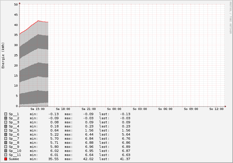Click the Sp__9 legend color square

pos(6,147)
